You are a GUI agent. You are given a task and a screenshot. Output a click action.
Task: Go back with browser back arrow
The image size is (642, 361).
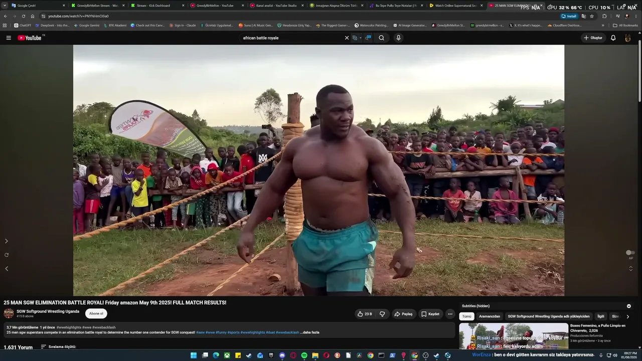tap(6, 16)
